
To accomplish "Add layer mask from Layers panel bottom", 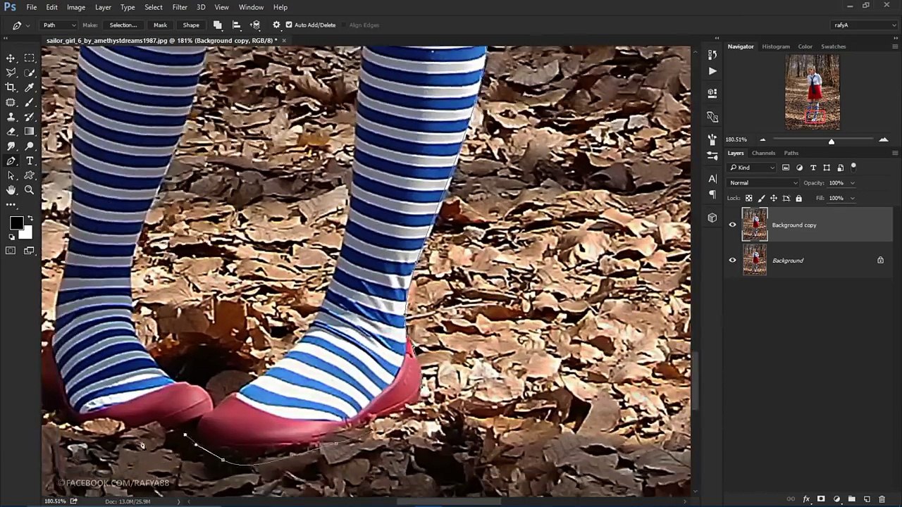I will click(821, 499).
